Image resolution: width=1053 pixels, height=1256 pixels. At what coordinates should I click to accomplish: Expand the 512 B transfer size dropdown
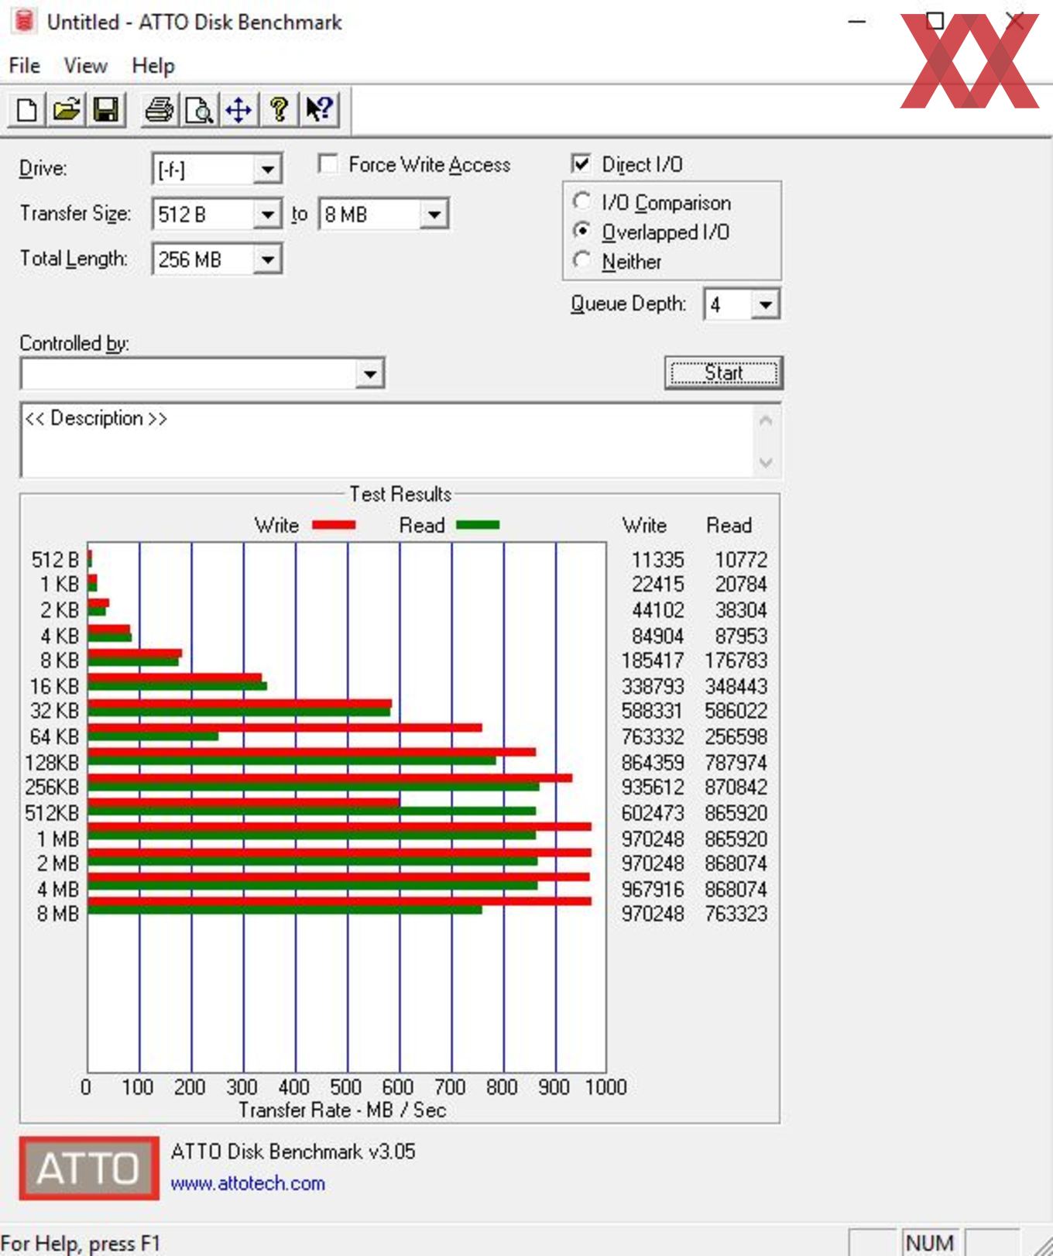coord(267,214)
